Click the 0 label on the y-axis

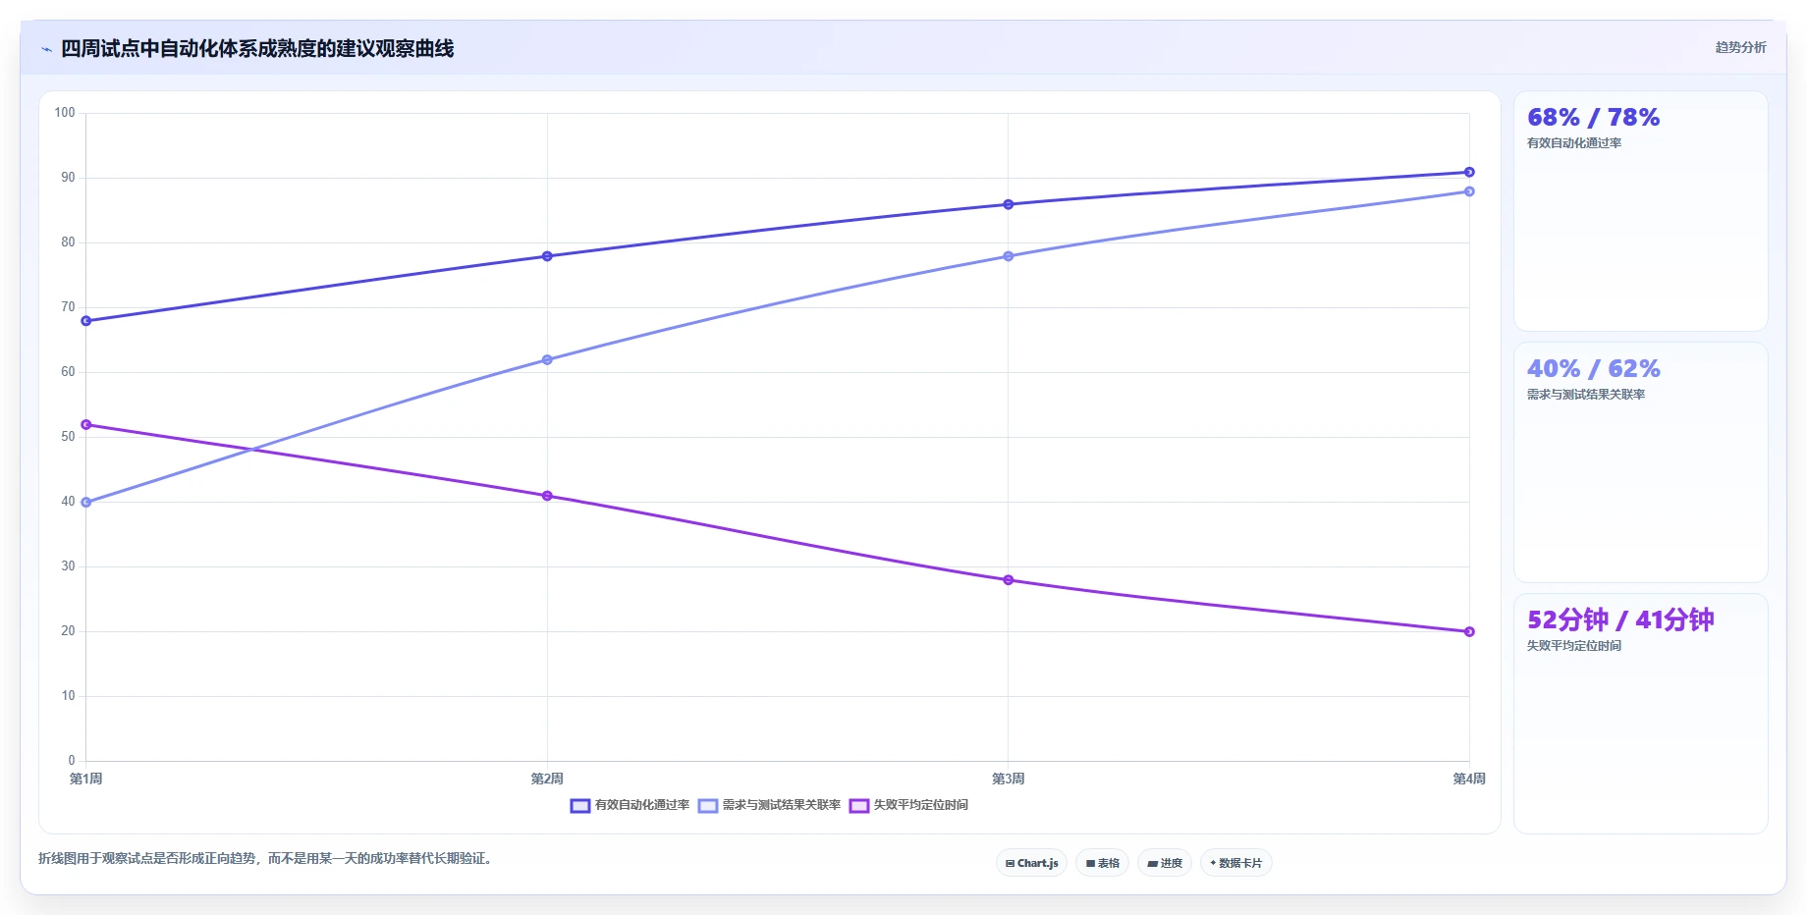72,761
